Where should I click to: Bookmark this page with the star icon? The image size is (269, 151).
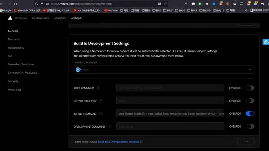pos(165,4)
